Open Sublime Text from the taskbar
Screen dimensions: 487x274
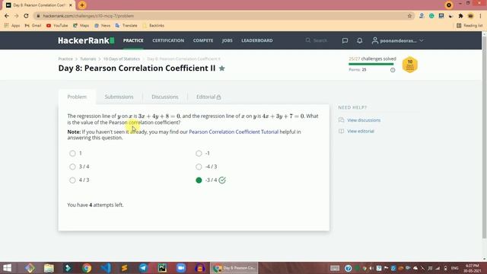[124, 268]
